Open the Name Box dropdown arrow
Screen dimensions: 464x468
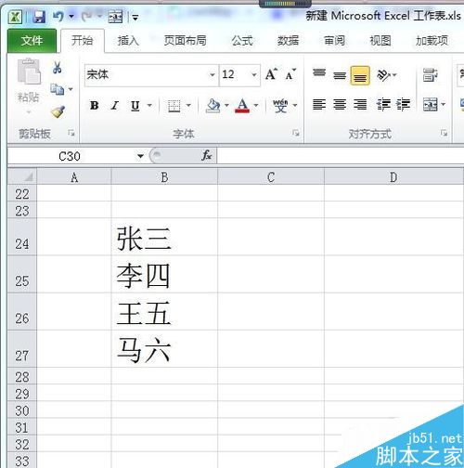(140, 156)
